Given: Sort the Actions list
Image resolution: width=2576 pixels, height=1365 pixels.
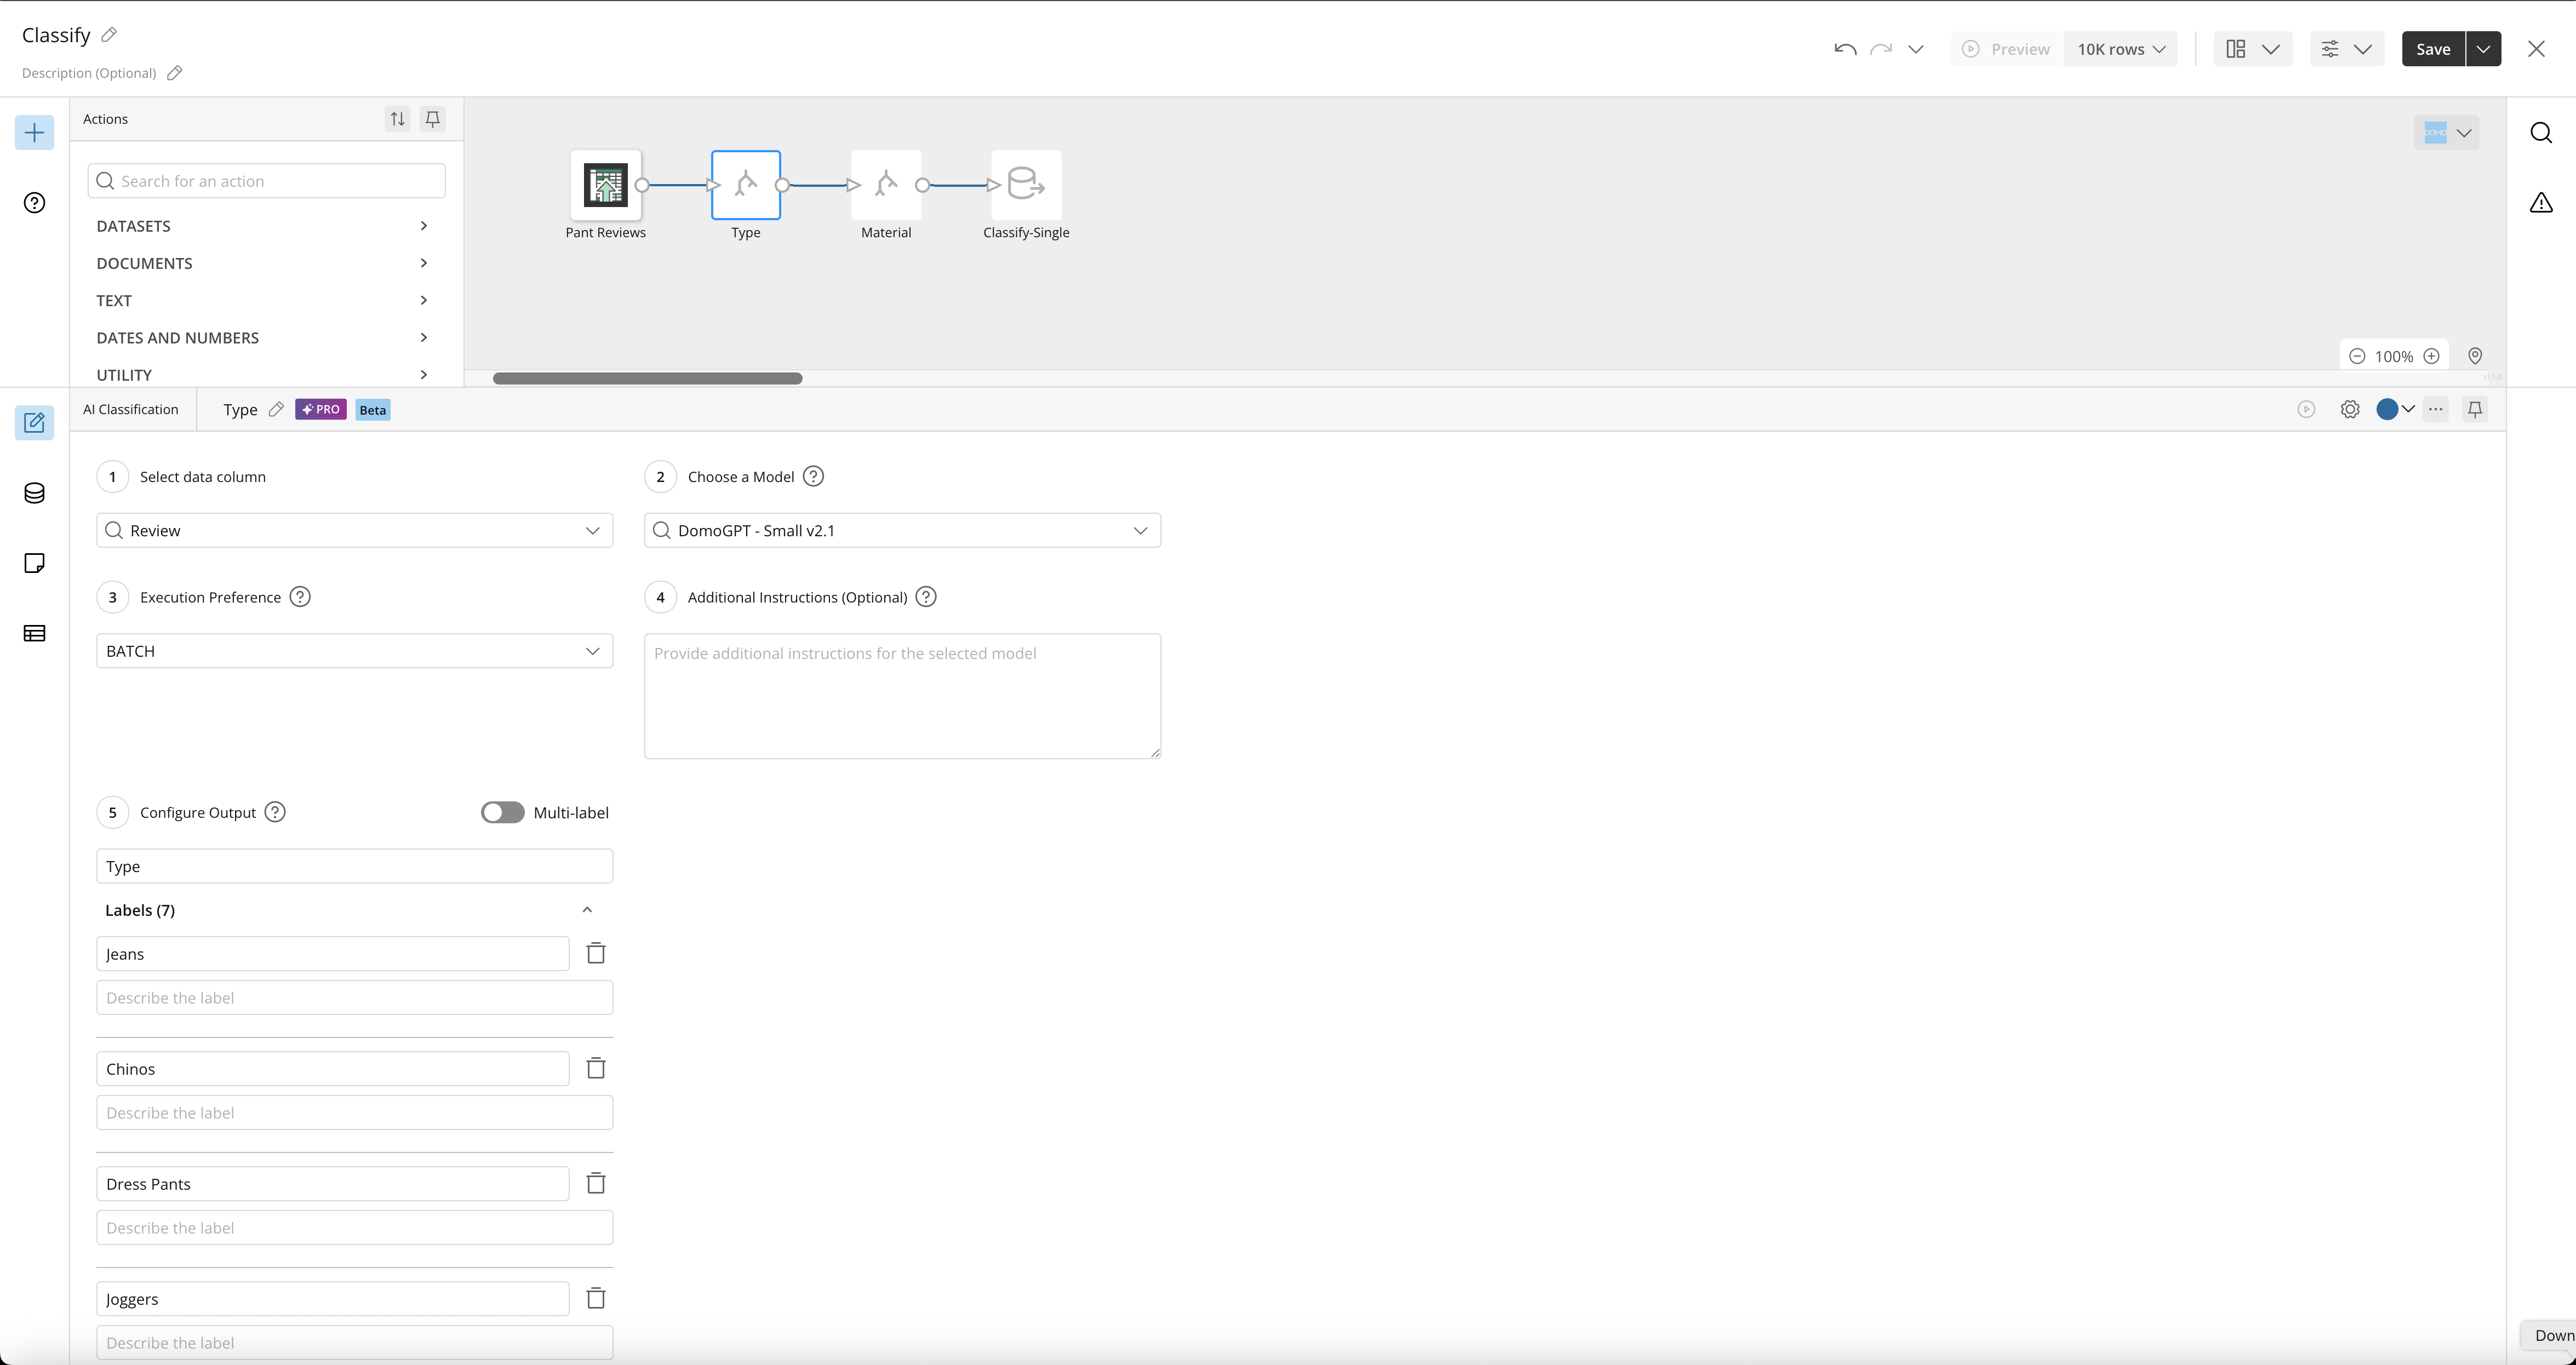Looking at the screenshot, I should (398, 119).
